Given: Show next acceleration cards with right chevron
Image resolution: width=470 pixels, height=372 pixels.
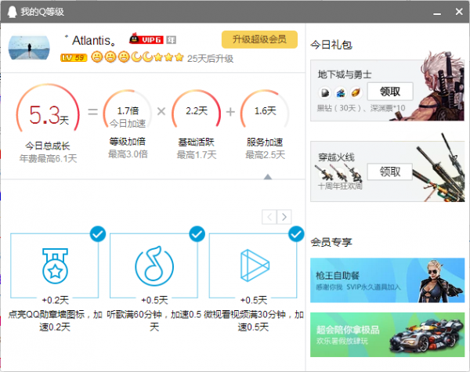Looking at the screenshot, I should click(x=284, y=216).
